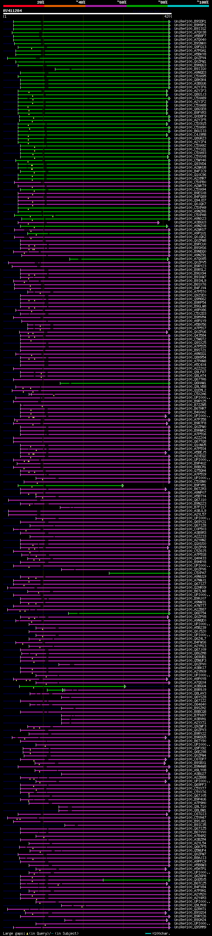Select label UniRef100_B8BCM1

point(190,467)
